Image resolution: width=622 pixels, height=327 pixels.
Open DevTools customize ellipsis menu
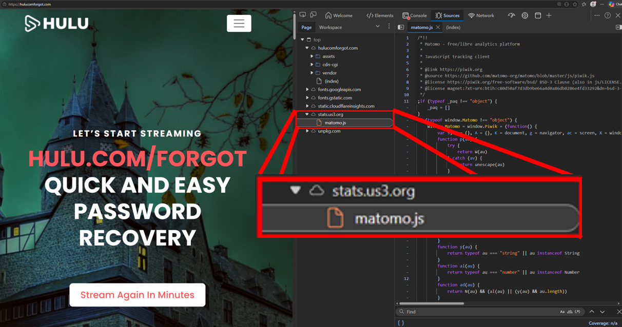pyautogui.click(x=597, y=15)
